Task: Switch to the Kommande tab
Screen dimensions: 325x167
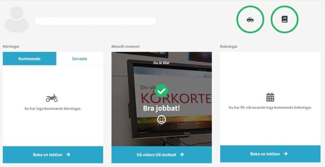Action: point(30,58)
